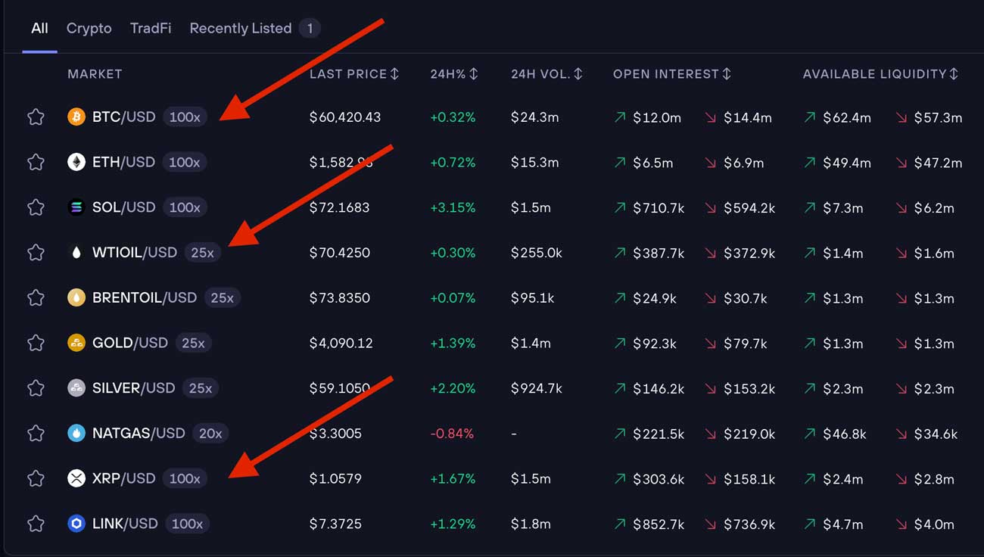Toggle favorite star for SOL/USD

pyautogui.click(x=36, y=207)
